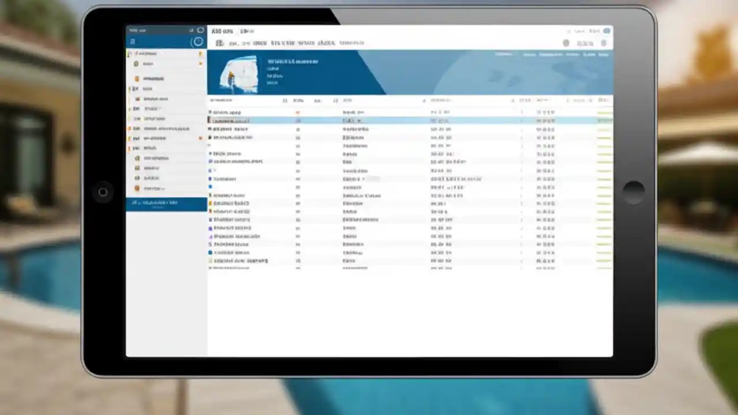Select the status icon on the highlighted table row
The width and height of the screenshot is (738, 415).
point(298,120)
